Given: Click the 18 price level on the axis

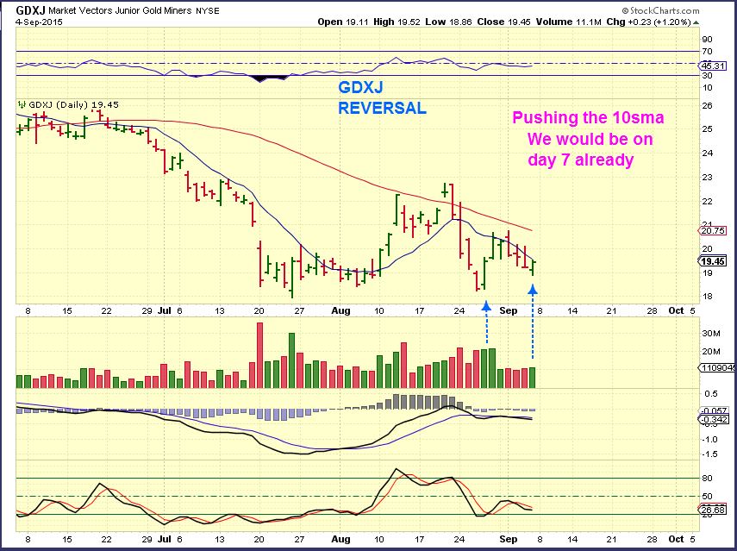Looking at the screenshot, I should pos(707,296).
